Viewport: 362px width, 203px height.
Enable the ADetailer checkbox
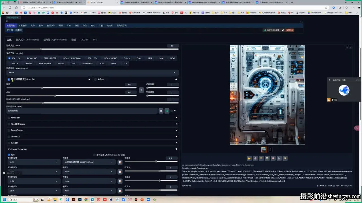click(x=9, y=118)
